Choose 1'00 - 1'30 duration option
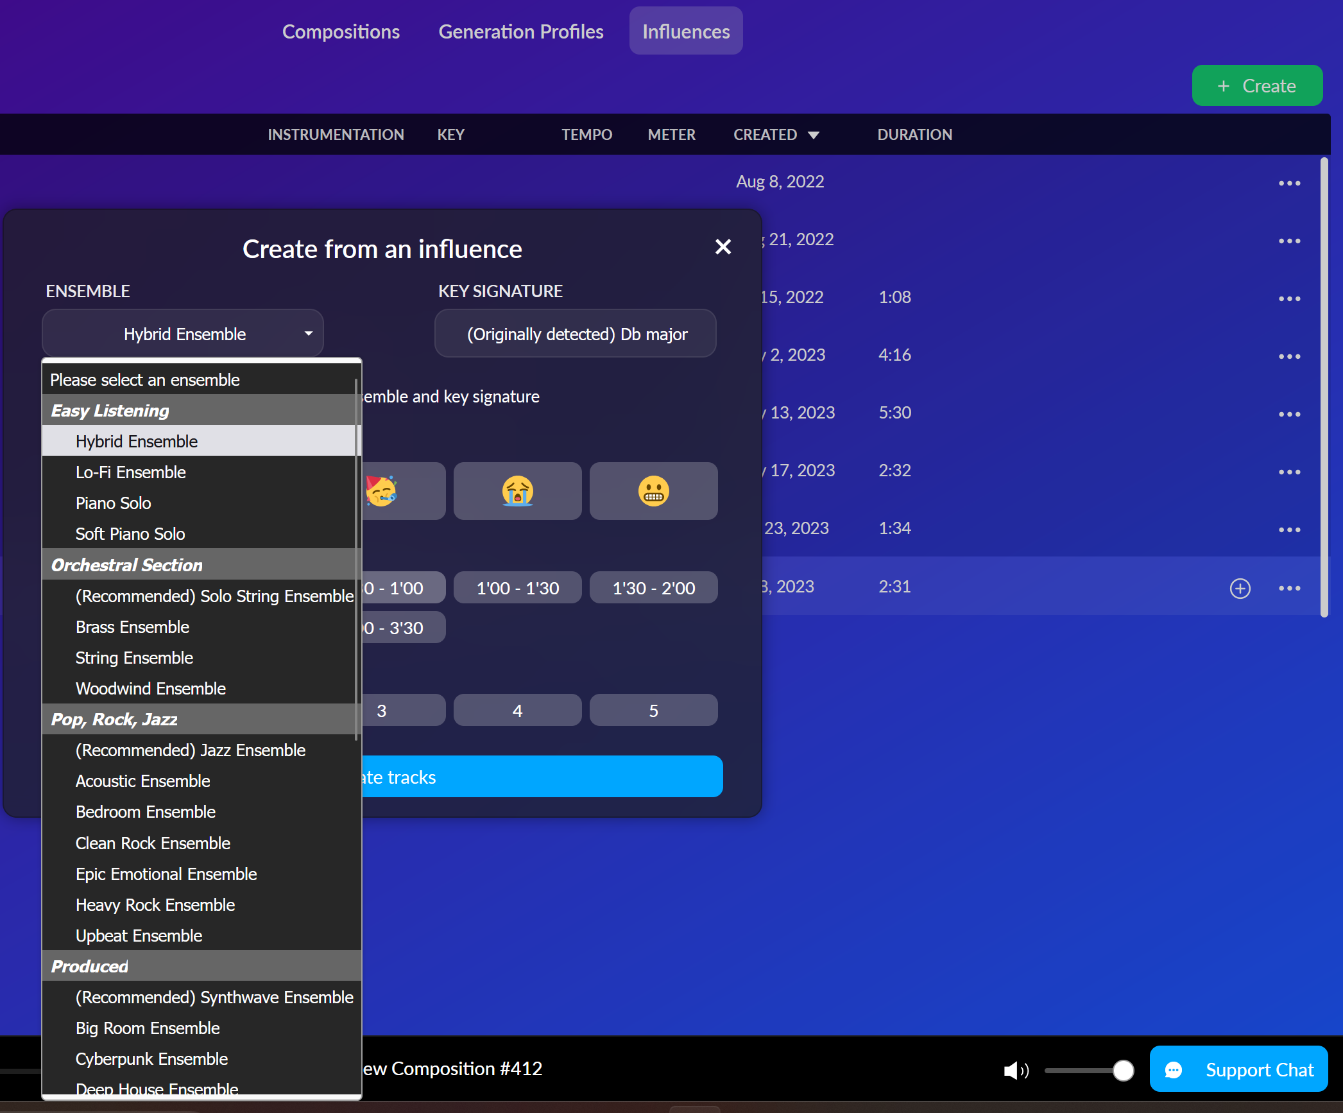1343x1113 pixels. (517, 588)
